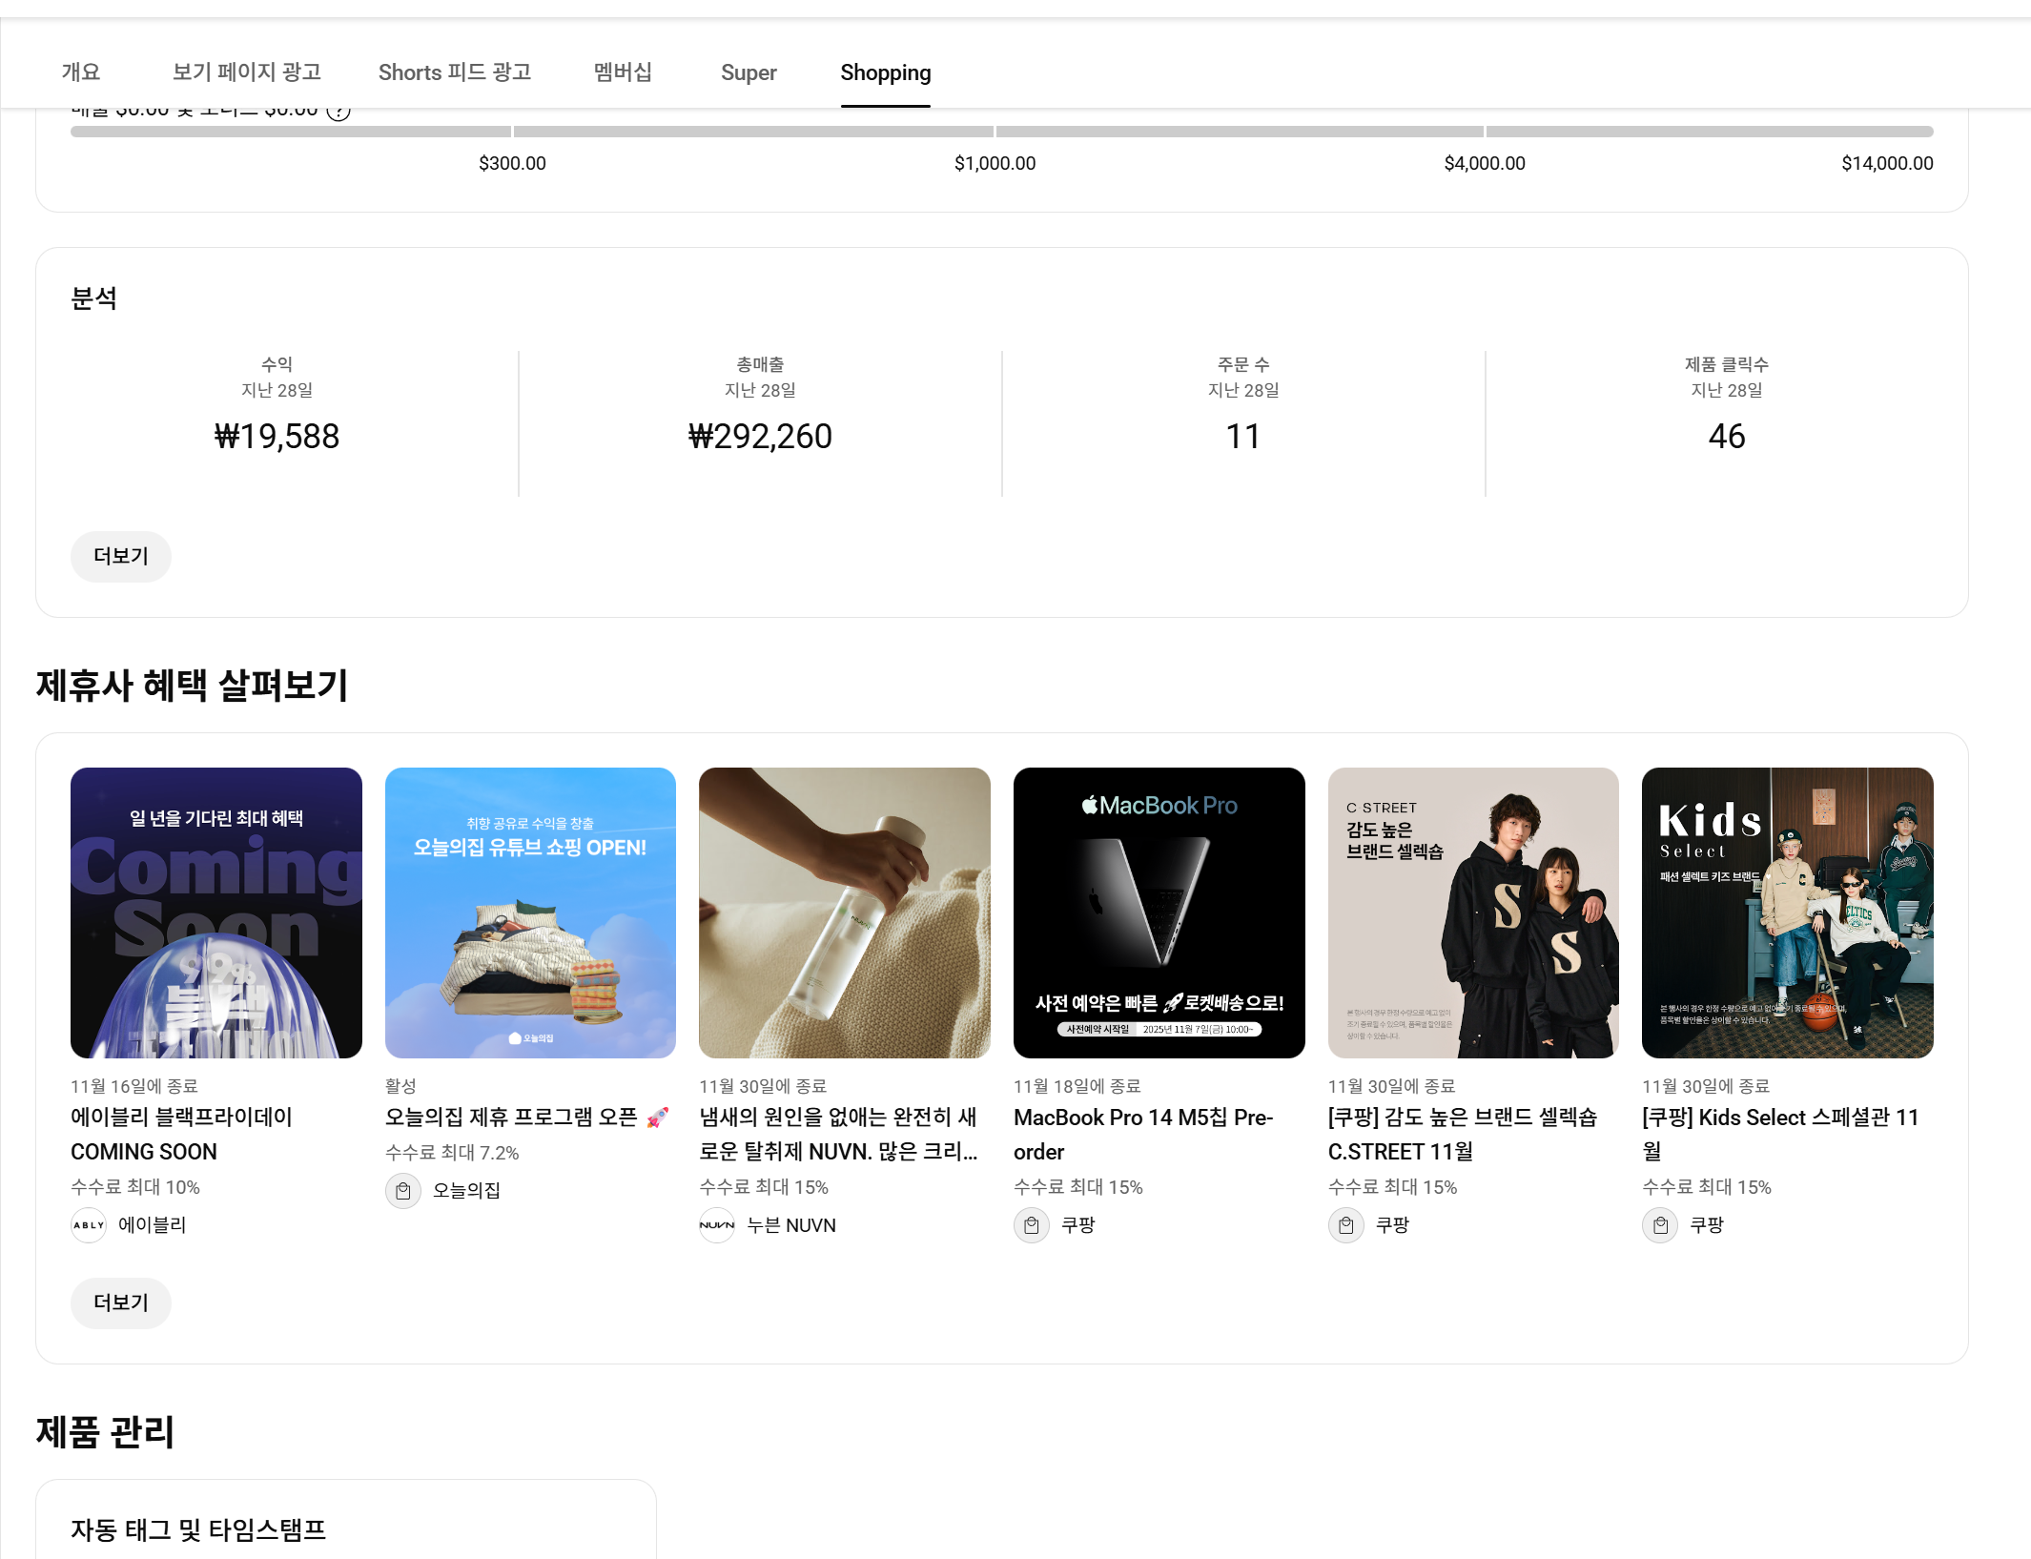This screenshot has width=2031, height=1559.
Task: Click the revenue milestone progress bar
Action: click(x=1001, y=132)
